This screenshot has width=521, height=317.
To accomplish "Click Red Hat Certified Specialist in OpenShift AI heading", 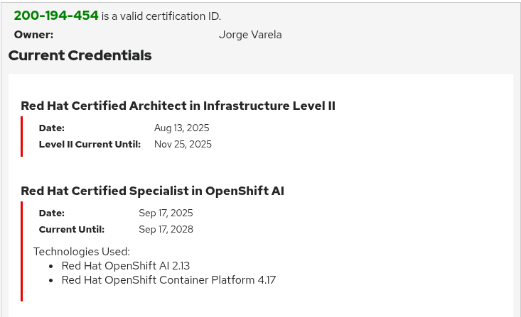I will [153, 191].
